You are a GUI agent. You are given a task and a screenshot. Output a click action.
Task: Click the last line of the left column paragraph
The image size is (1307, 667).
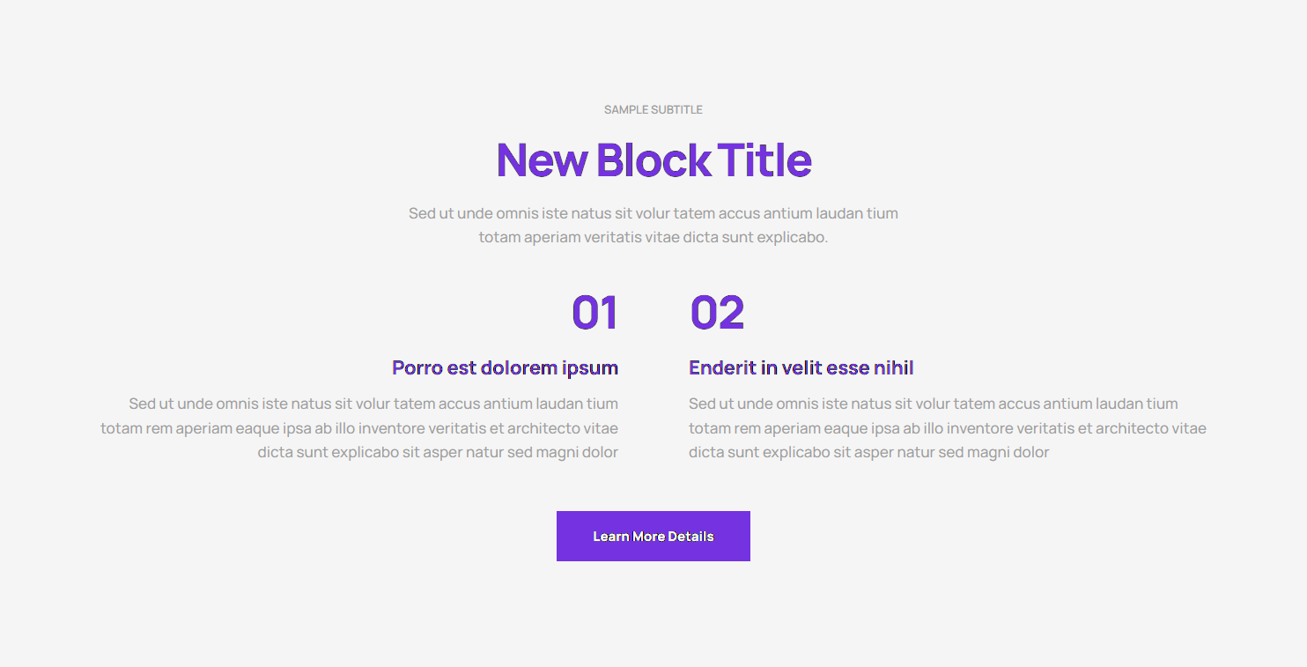click(438, 452)
